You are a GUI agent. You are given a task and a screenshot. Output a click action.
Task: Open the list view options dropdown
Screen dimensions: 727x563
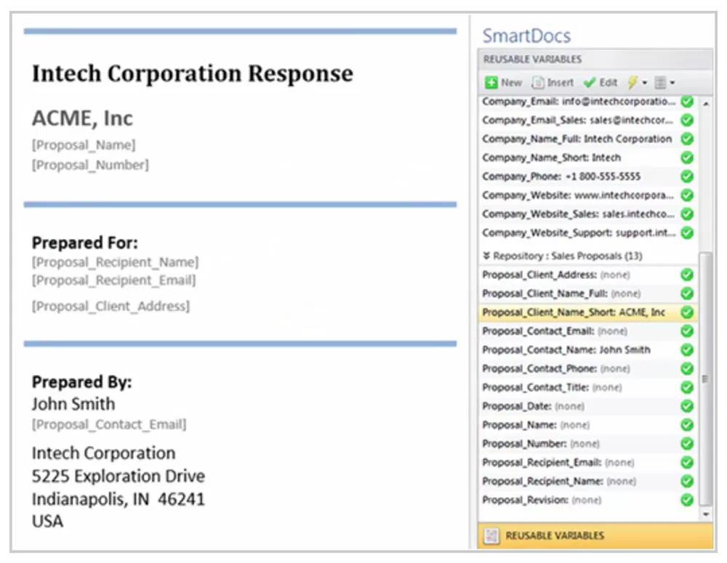(x=664, y=83)
